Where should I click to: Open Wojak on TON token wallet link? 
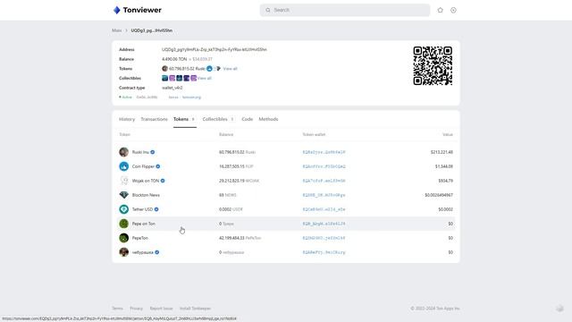pyautogui.click(x=324, y=181)
